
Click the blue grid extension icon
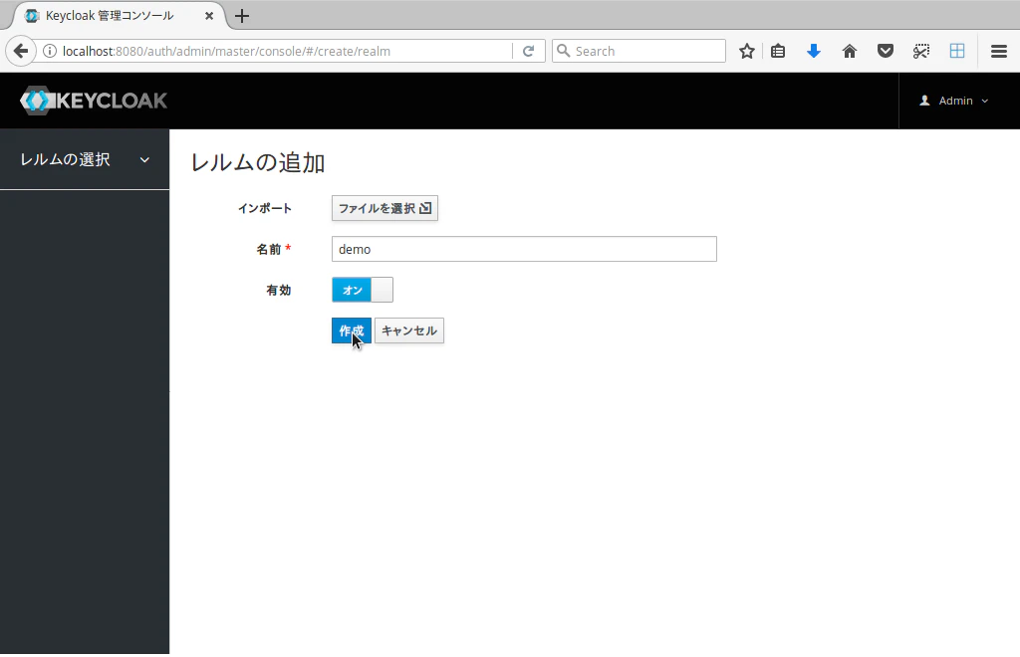[957, 51]
